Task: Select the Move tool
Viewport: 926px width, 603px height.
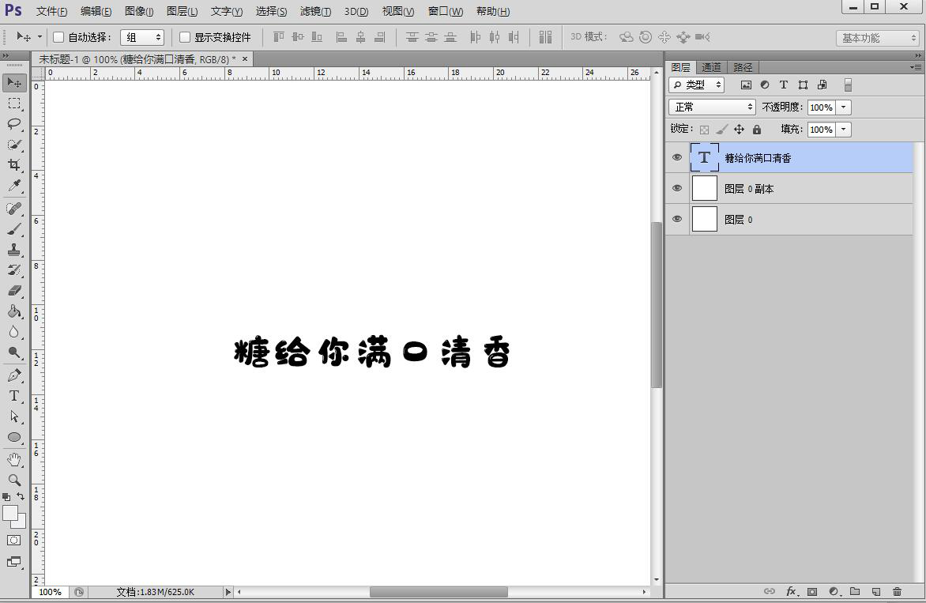Action: point(13,81)
